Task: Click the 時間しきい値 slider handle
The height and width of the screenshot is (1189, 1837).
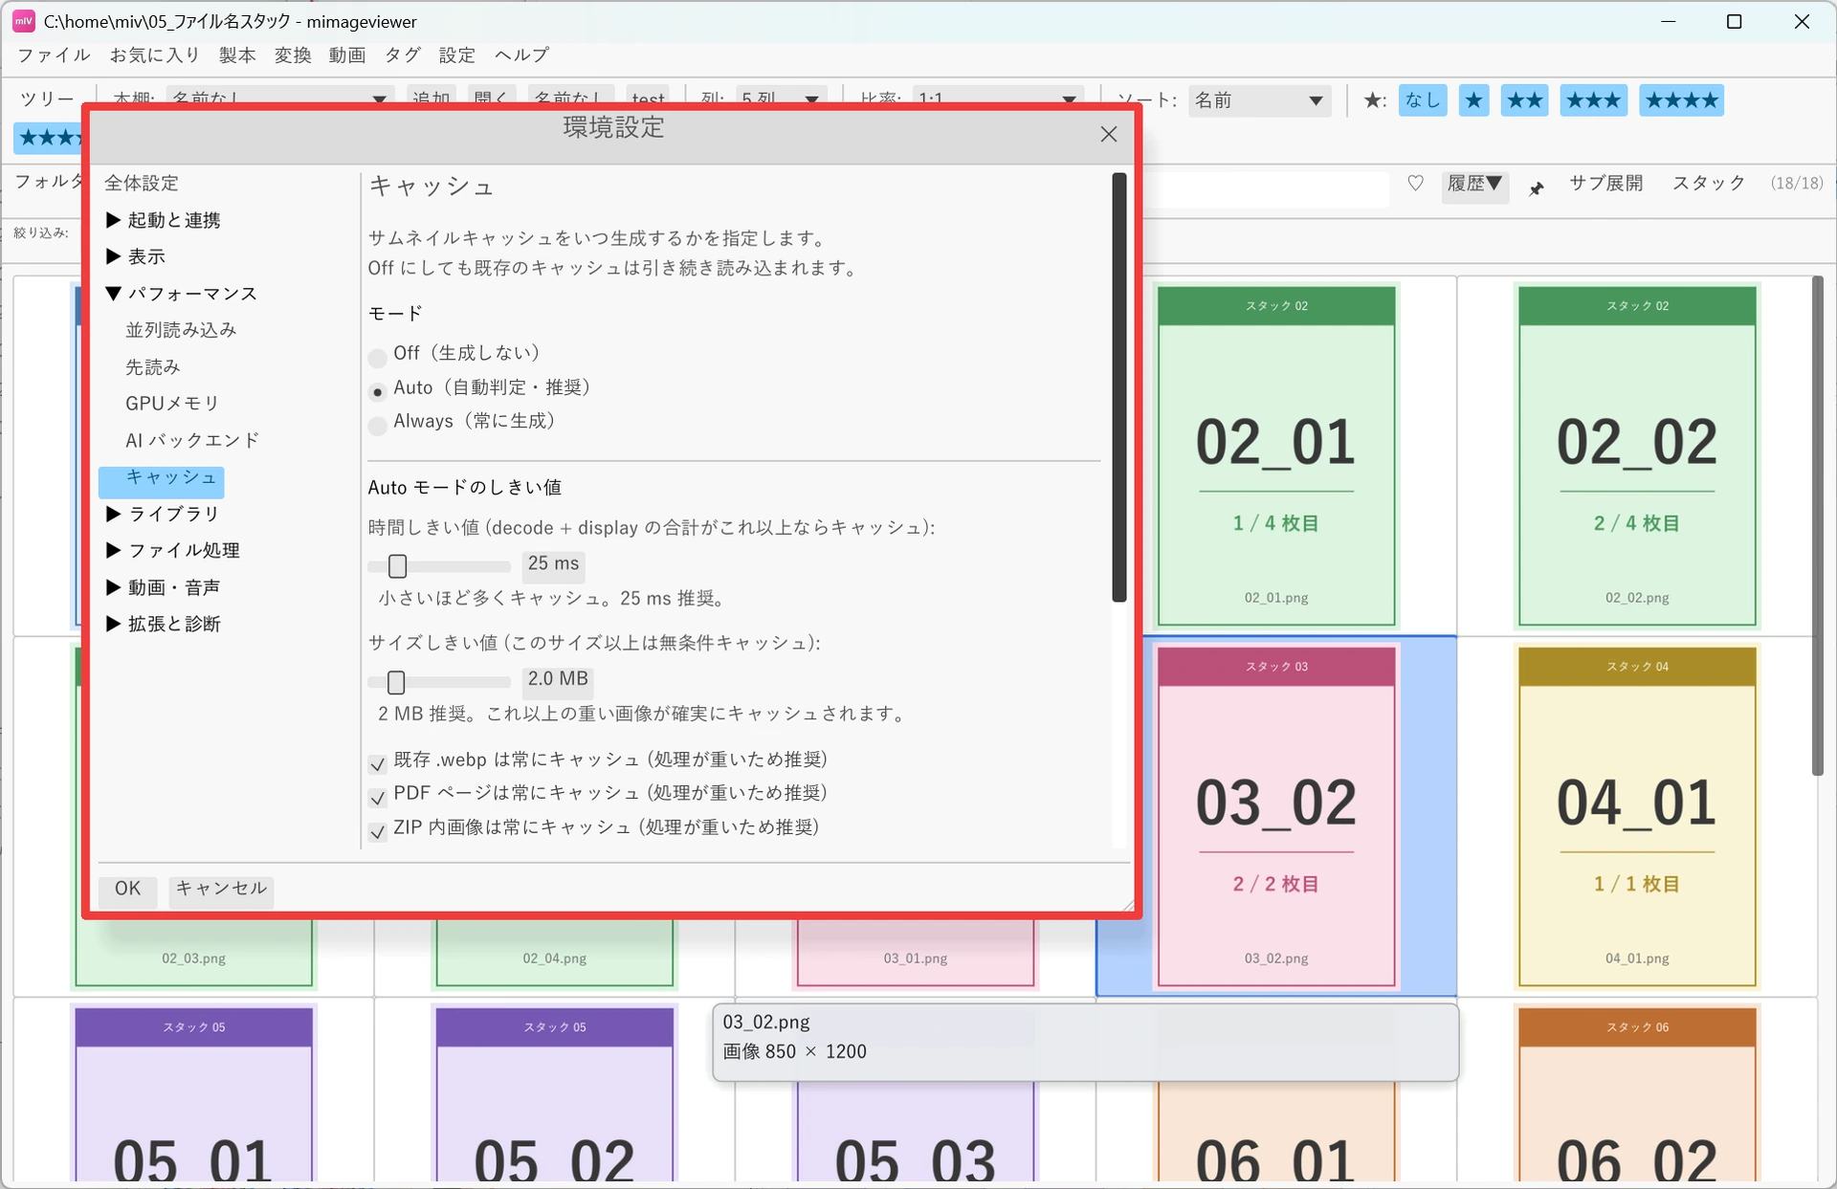Action: pyautogui.click(x=397, y=566)
